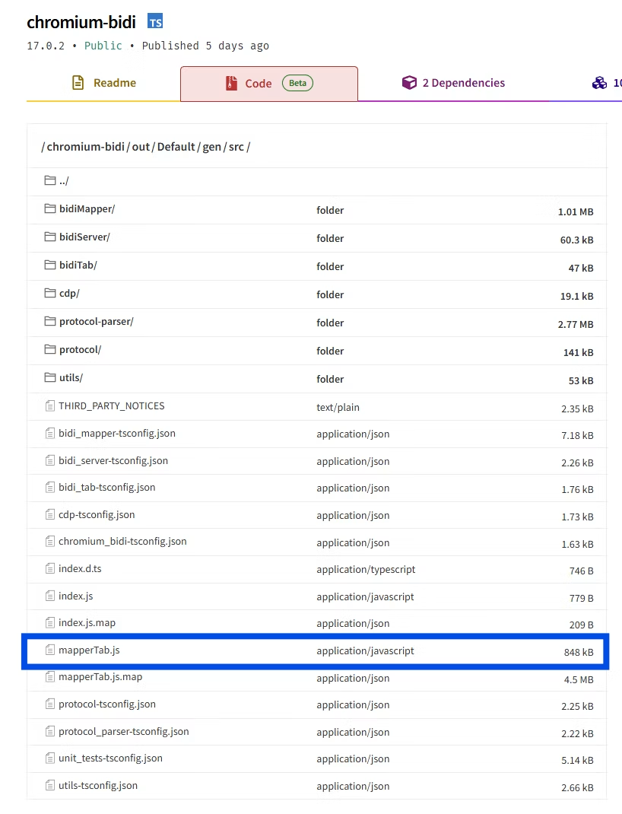Switch to the Readme tab

[x=103, y=83]
